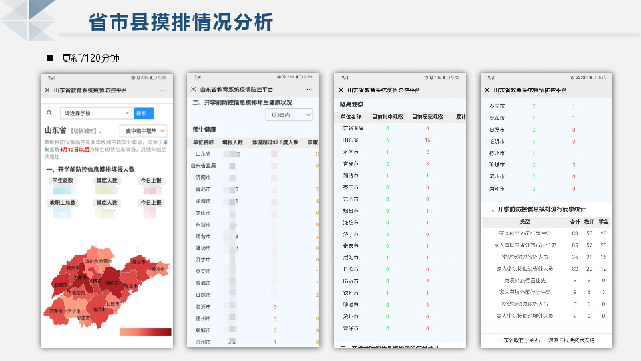The width and height of the screenshot is (641, 361).
Task: Click the 学生总数 label
Action: pos(63,180)
